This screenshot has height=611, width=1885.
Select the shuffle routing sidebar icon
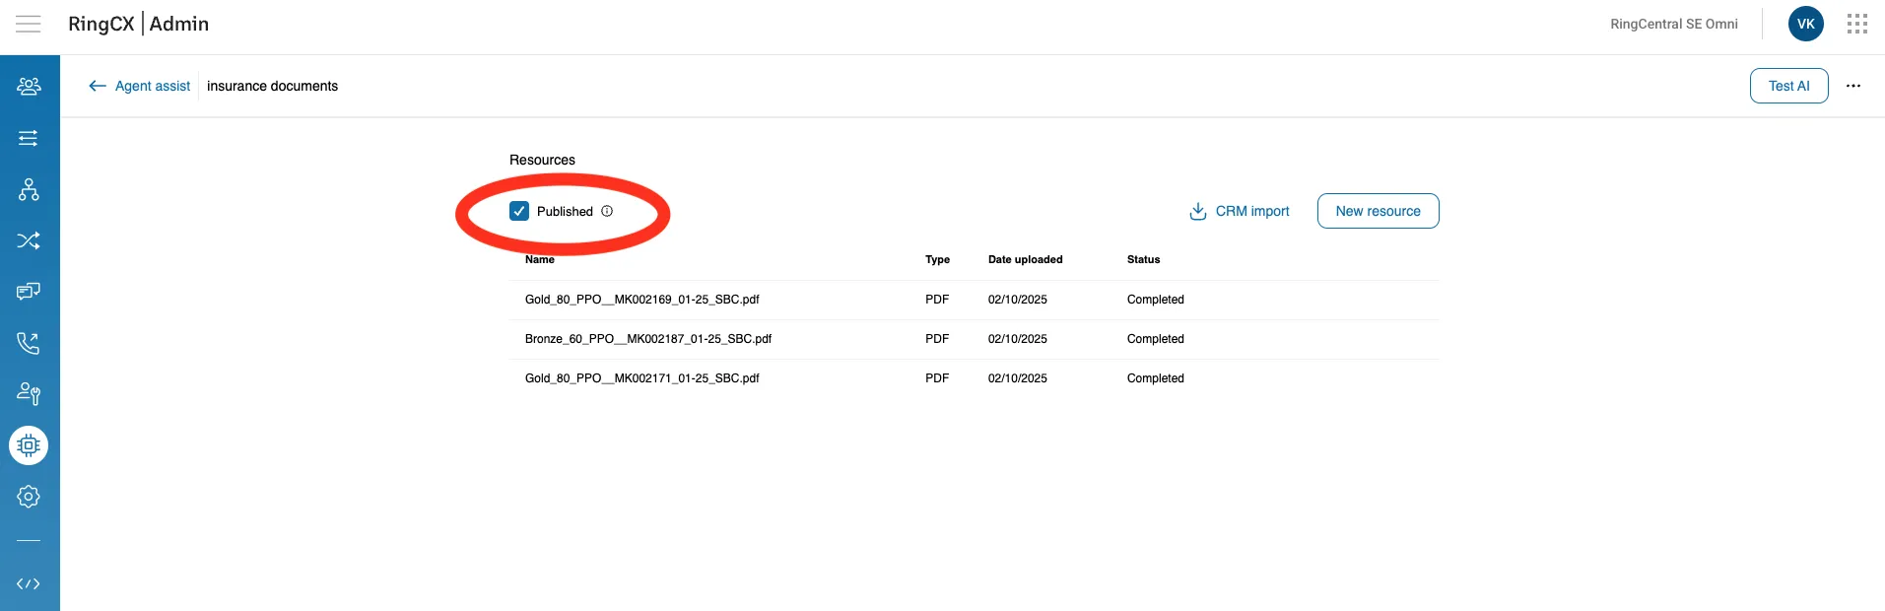(x=29, y=240)
